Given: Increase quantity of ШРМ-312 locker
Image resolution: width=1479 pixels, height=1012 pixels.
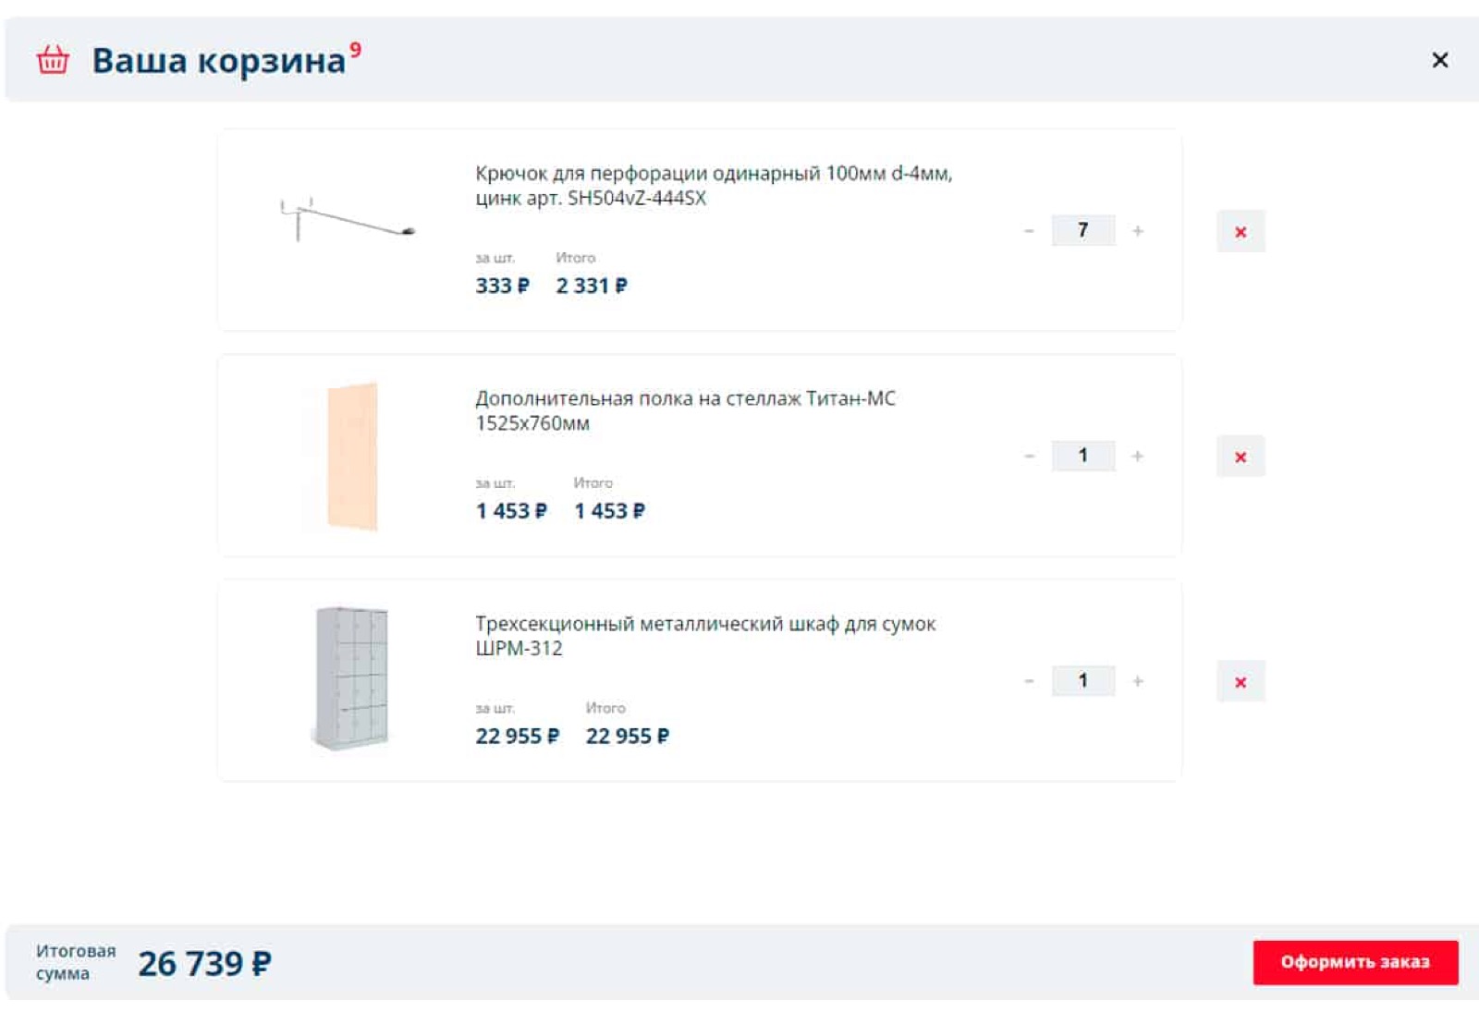Looking at the screenshot, I should point(1138,681).
